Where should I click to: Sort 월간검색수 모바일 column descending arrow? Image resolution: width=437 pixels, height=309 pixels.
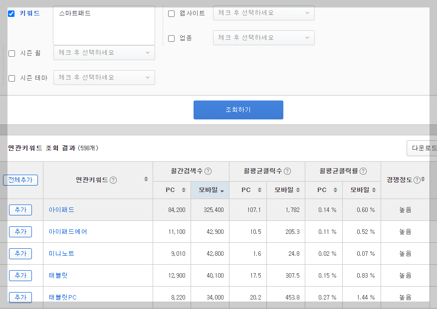[x=222, y=191]
